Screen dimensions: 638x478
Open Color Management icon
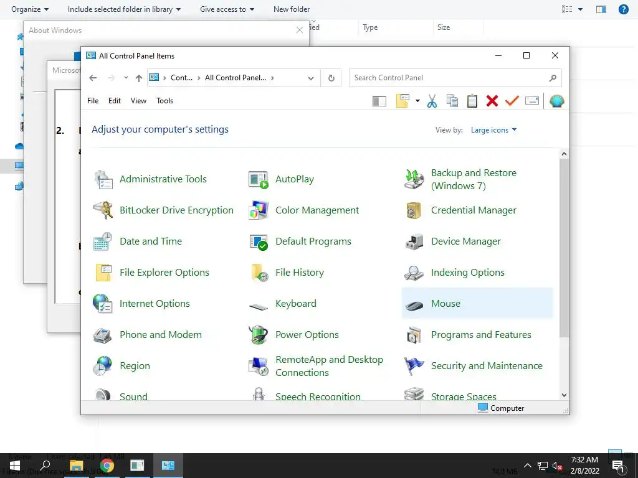point(259,210)
